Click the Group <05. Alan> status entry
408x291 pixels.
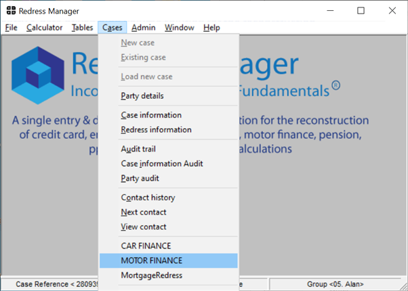coord(335,284)
